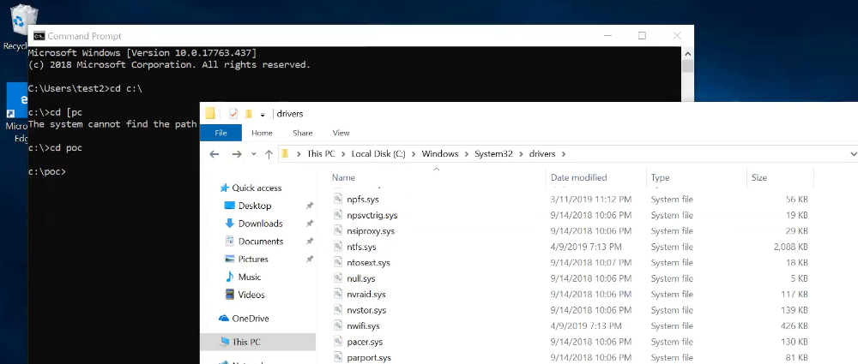The height and width of the screenshot is (364, 858).
Task: Open OneDrive in navigation pane
Action: point(250,319)
